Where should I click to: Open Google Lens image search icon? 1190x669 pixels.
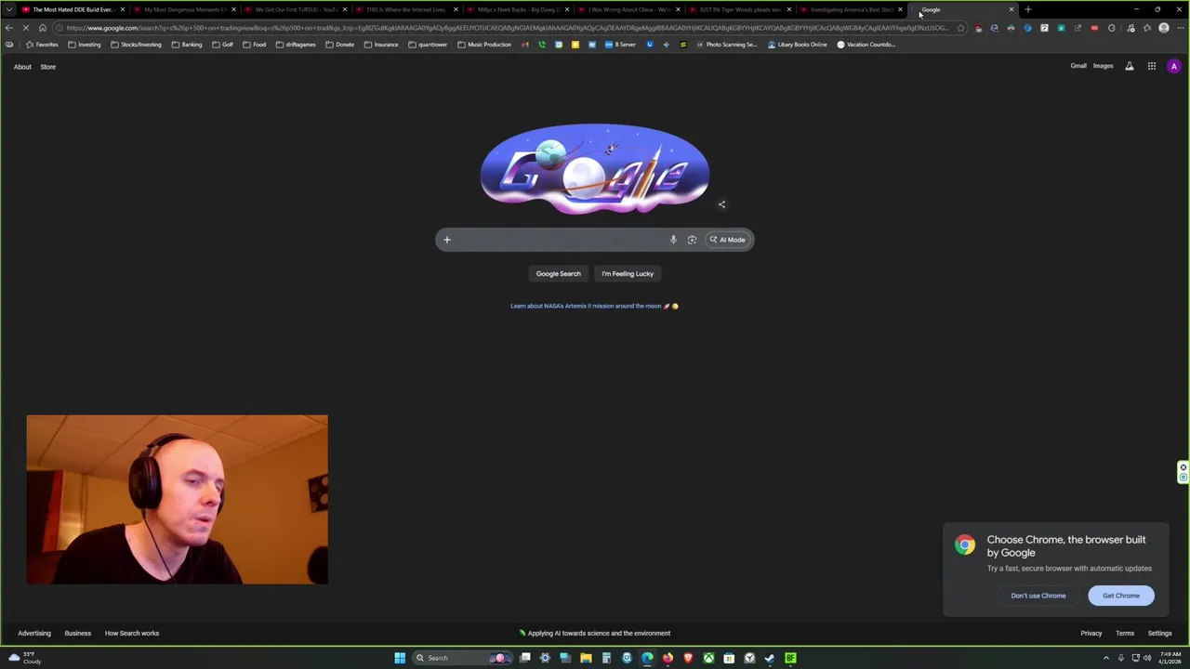692,240
